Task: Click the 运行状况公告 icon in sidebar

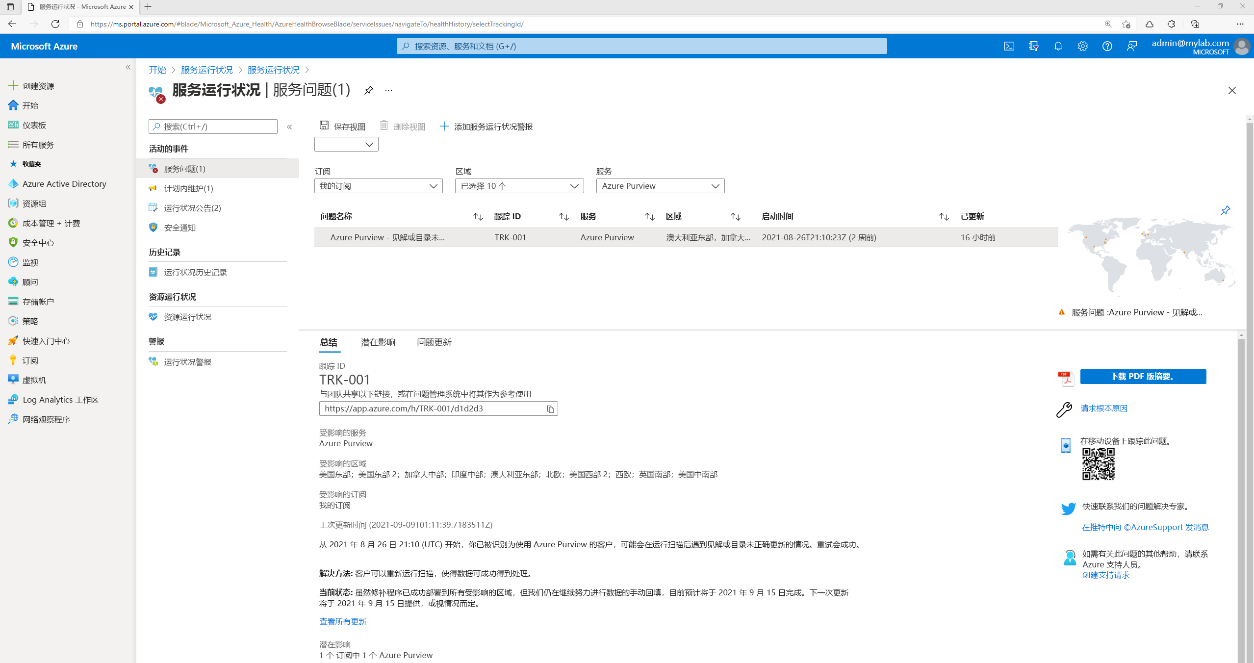Action: [x=153, y=207]
